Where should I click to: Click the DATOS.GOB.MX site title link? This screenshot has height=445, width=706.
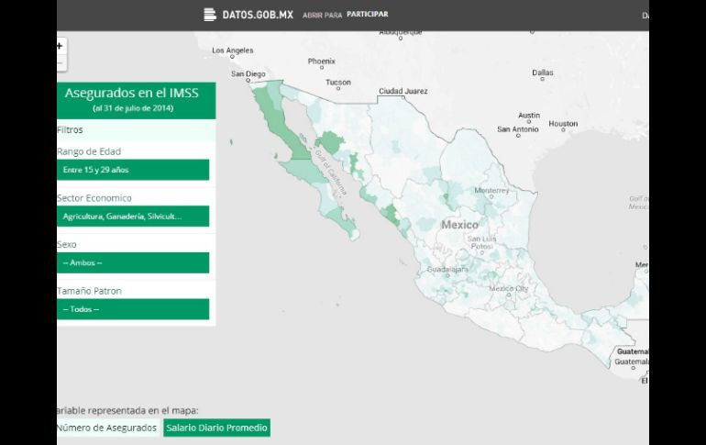click(257, 15)
